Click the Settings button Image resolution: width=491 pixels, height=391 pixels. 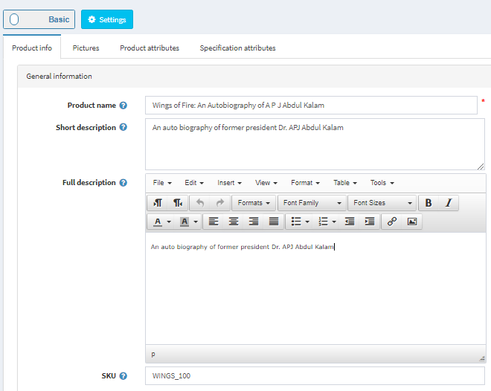coord(107,19)
